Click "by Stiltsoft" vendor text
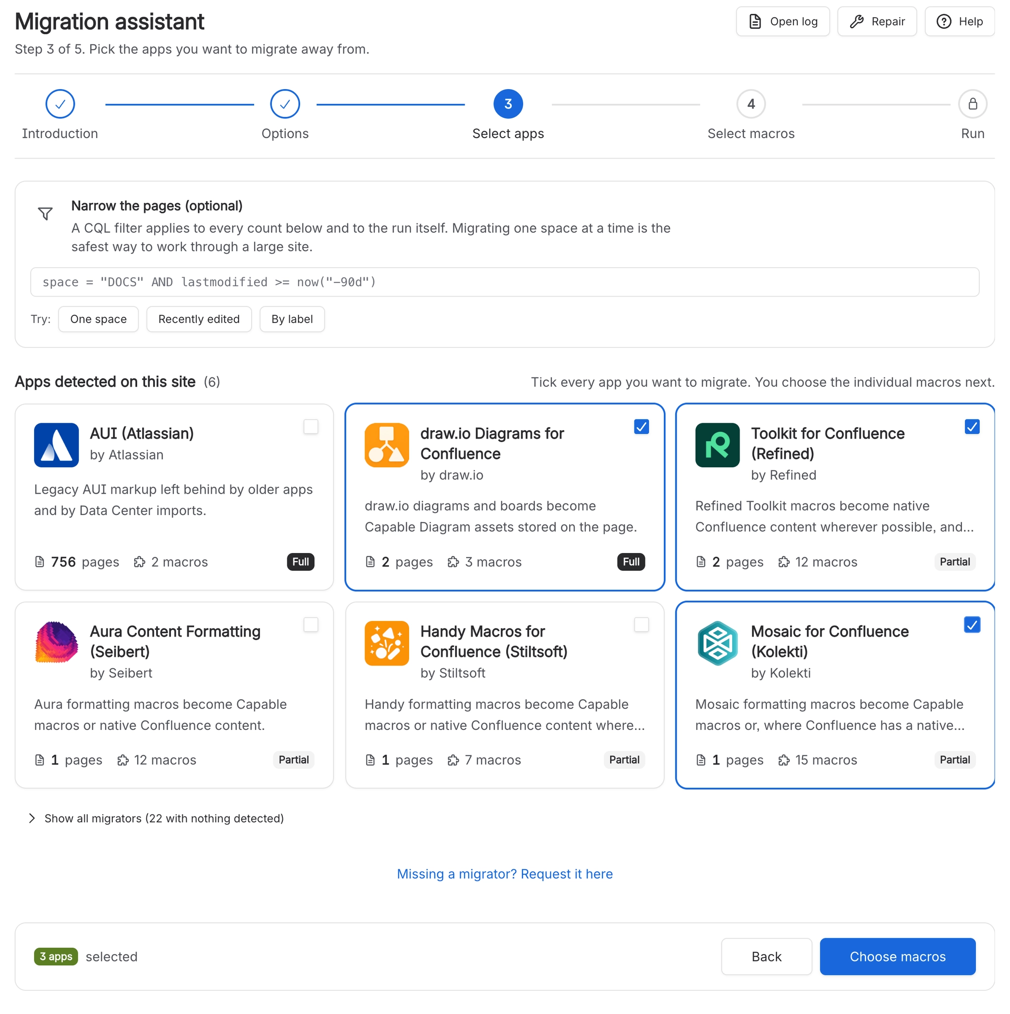This screenshot has width=1010, height=1014. (453, 673)
